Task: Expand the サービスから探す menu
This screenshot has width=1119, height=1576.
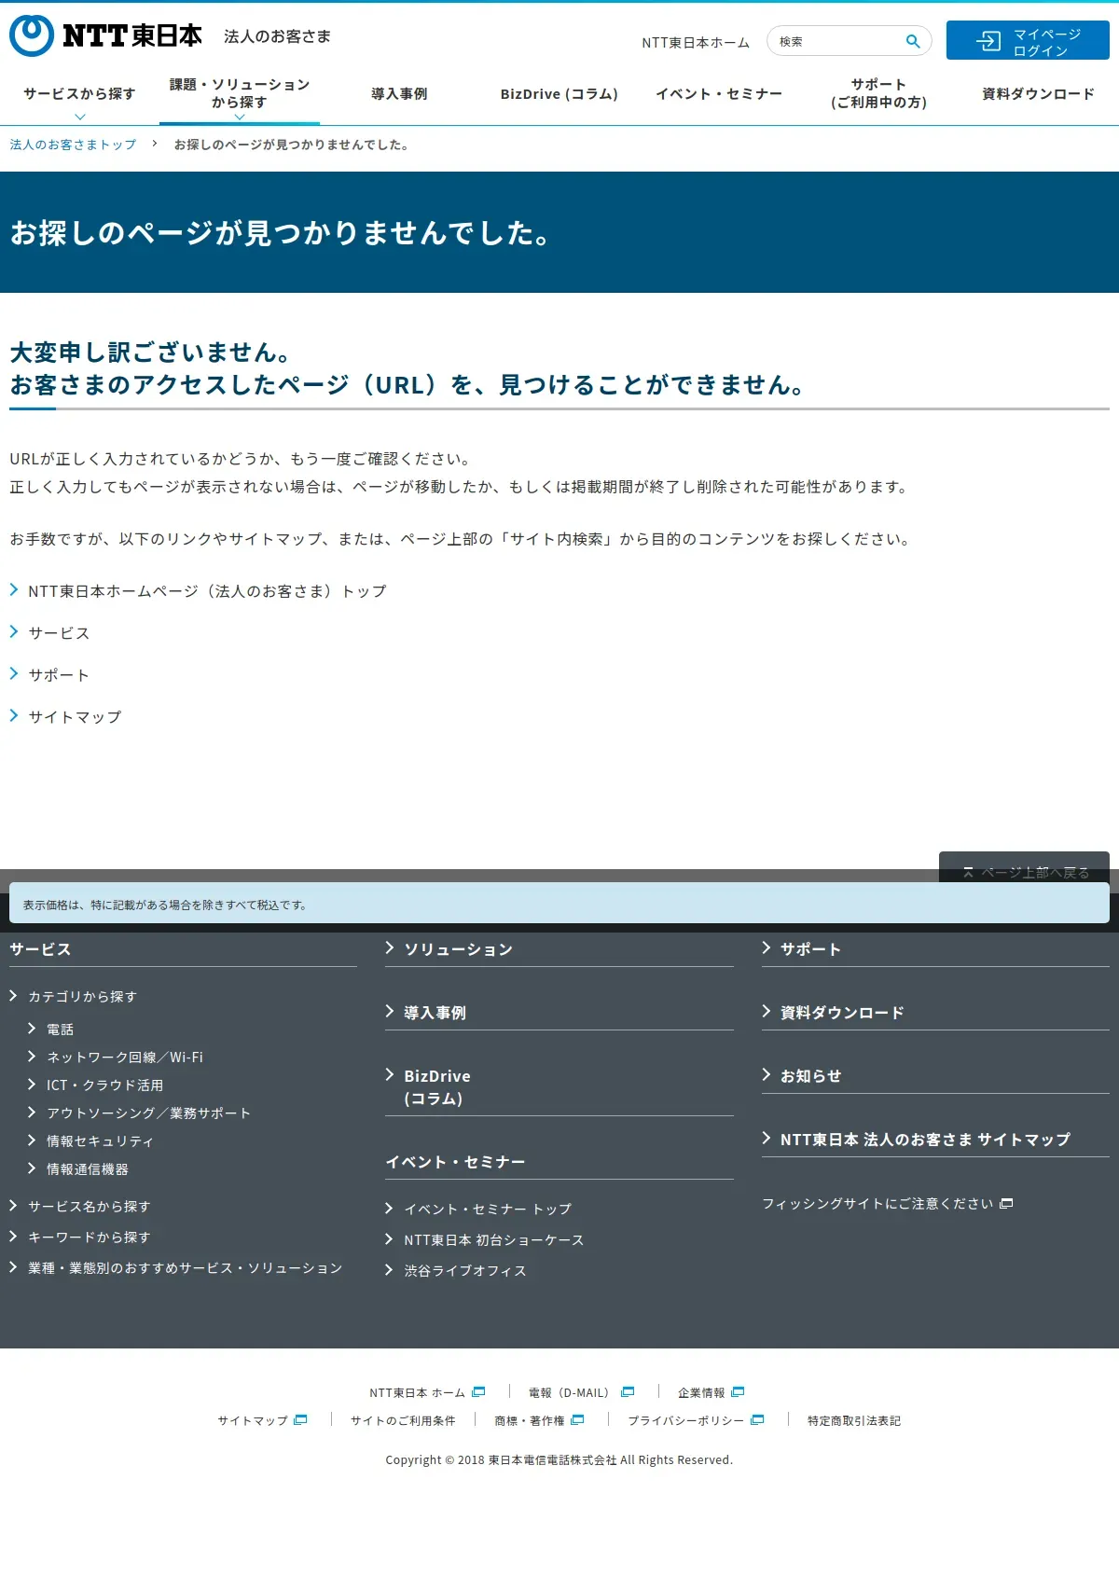Action: [x=79, y=94]
